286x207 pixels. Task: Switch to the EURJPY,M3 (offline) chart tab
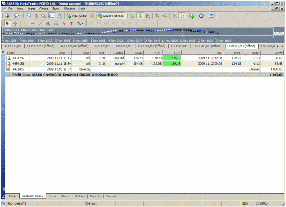(41, 46)
